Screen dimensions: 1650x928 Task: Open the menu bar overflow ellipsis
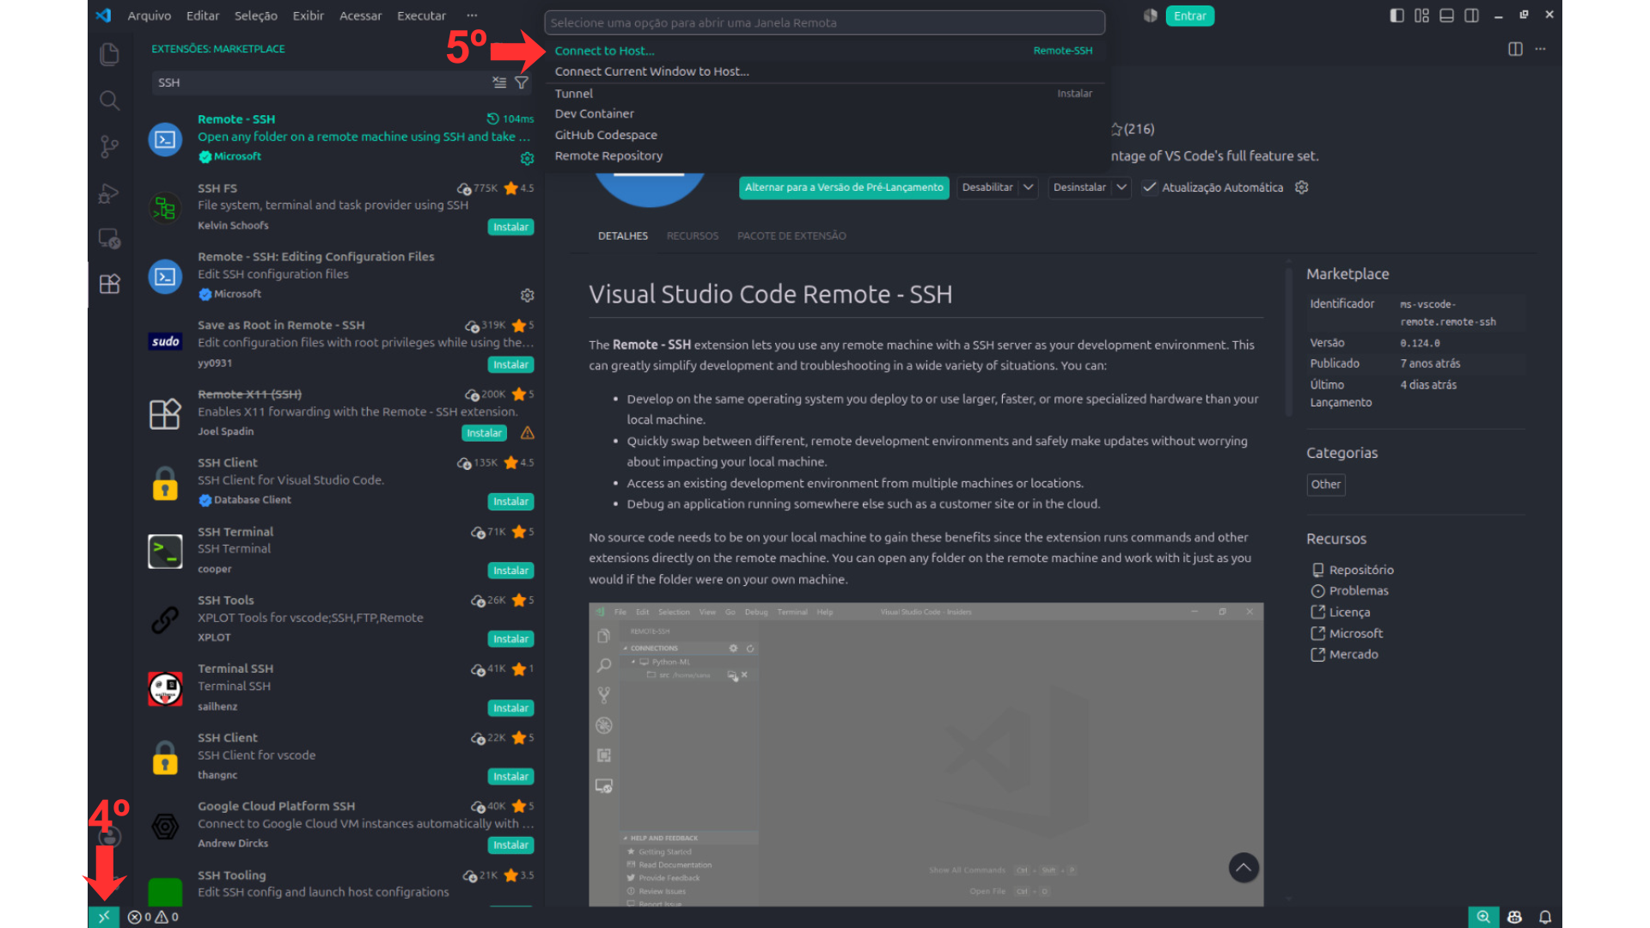click(x=472, y=15)
